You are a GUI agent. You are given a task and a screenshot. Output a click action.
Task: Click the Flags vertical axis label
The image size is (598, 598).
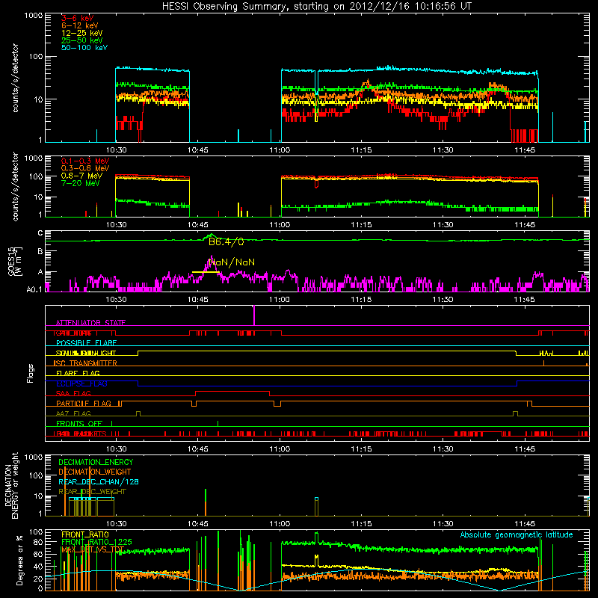point(31,373)
